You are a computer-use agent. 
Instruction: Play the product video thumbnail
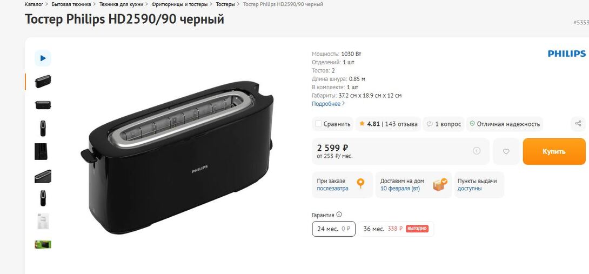[43, 58]
